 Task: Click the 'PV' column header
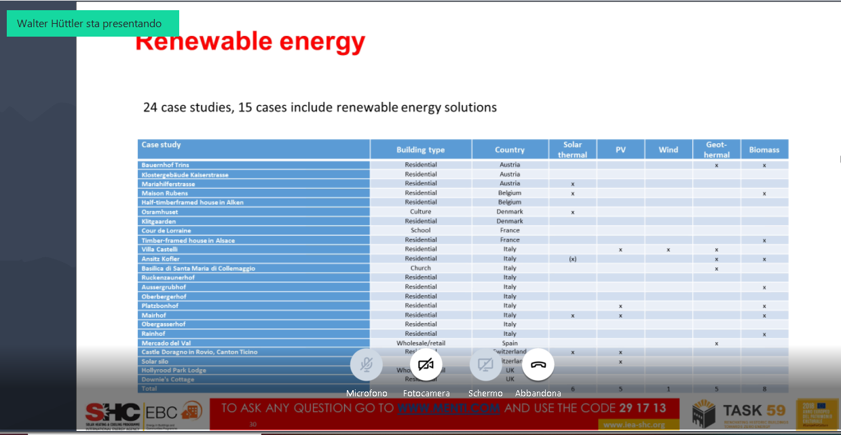pyautogui.click(x=620, y=150)
